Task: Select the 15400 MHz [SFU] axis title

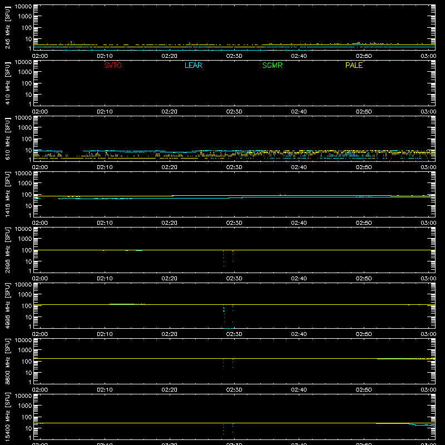Action: [x=8, y=417]
